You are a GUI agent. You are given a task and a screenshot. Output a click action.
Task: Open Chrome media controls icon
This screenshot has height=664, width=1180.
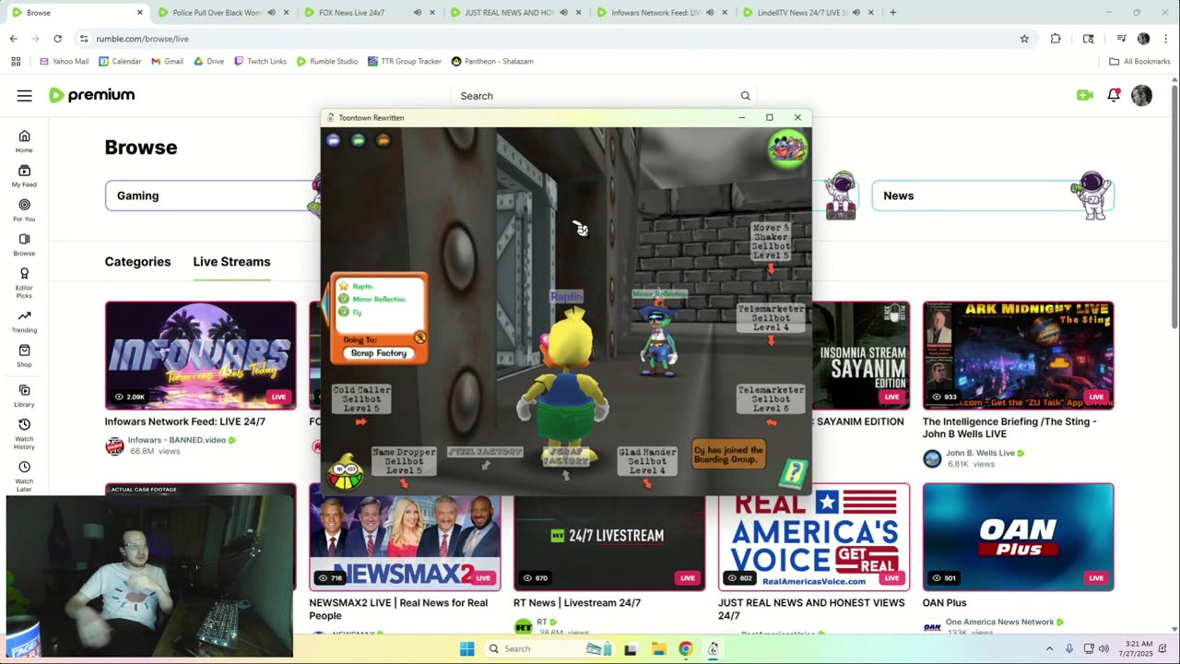click(1121, 39)
